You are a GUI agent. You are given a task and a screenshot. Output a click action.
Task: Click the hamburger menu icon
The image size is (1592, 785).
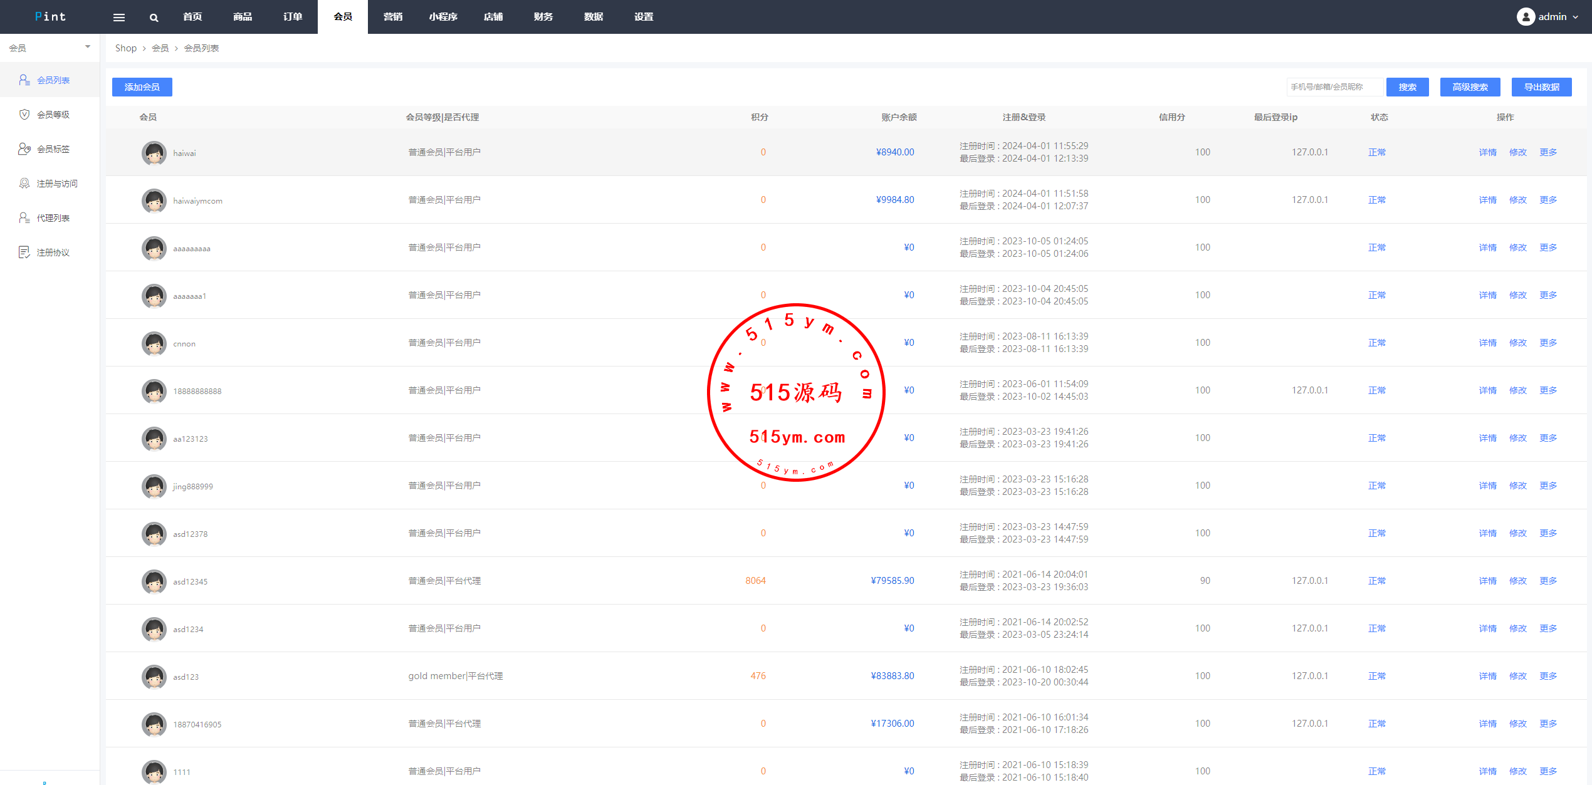pos(118,17)
